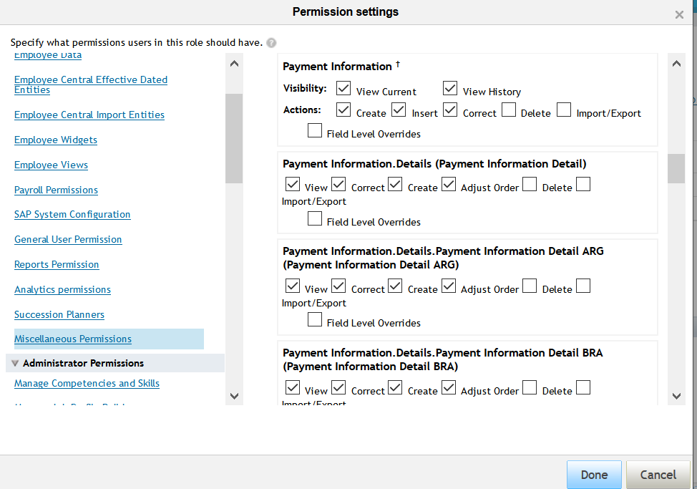
Task: Collapse Administrator Permissions section
Action: pos(14,363)
